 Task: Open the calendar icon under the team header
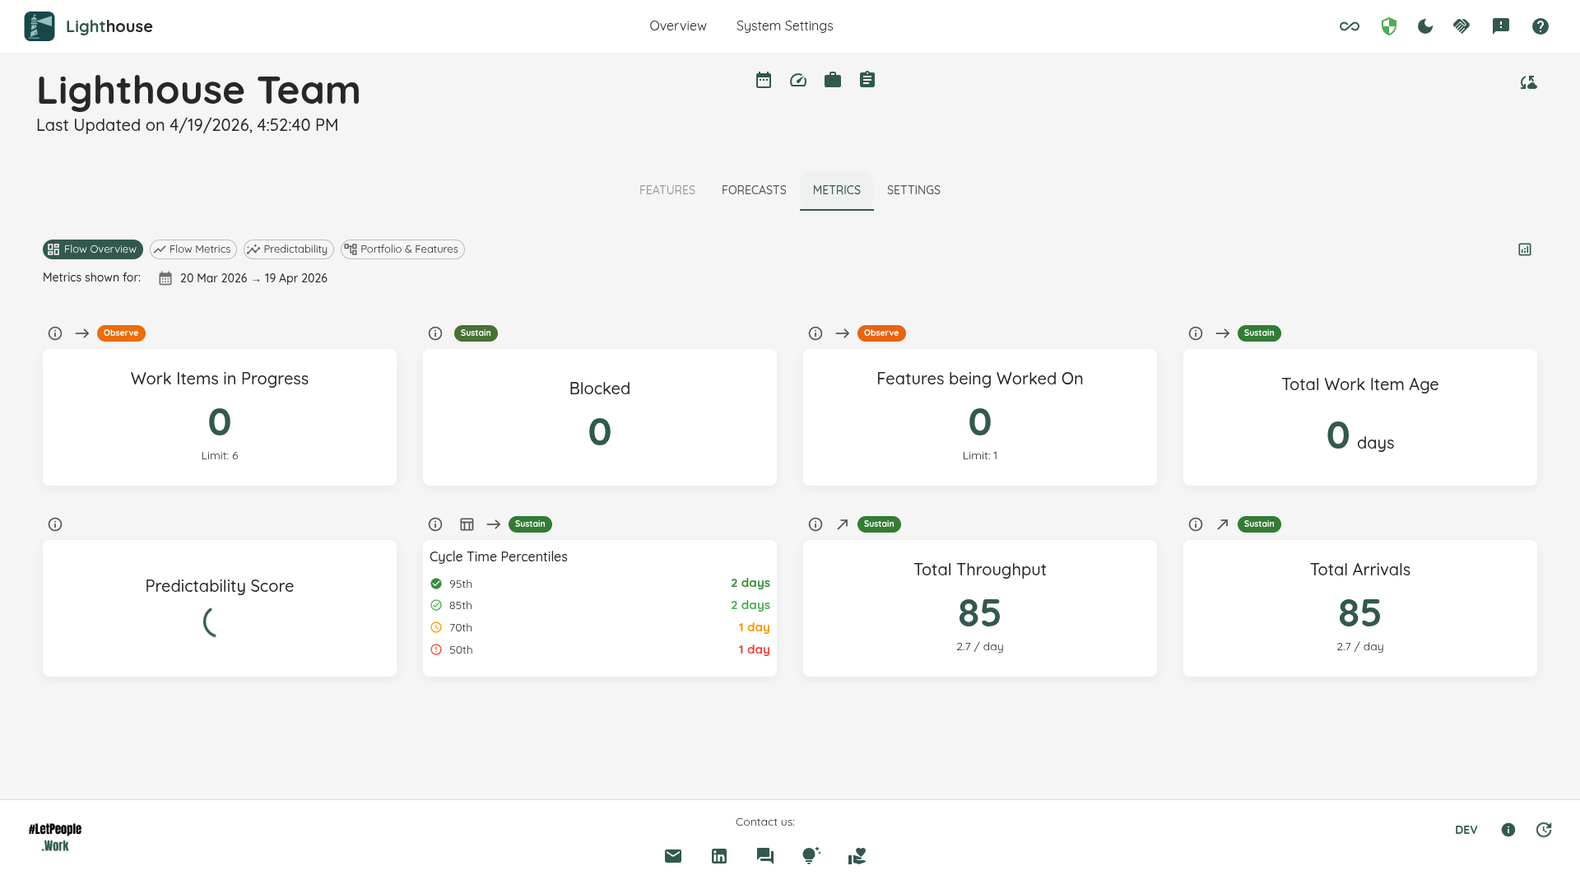click(x=764, y=79)
